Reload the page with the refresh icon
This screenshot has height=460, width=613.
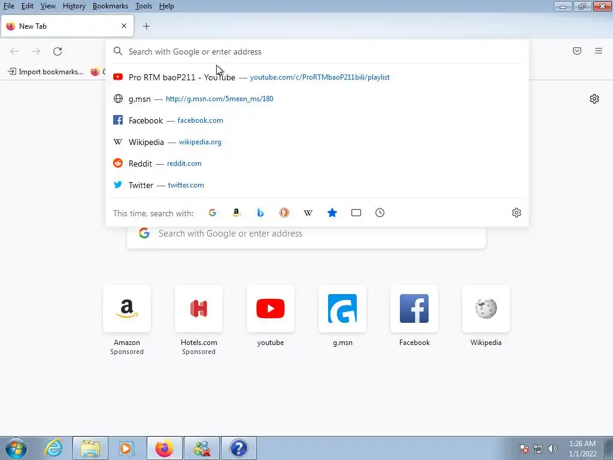tap(57, 52)
